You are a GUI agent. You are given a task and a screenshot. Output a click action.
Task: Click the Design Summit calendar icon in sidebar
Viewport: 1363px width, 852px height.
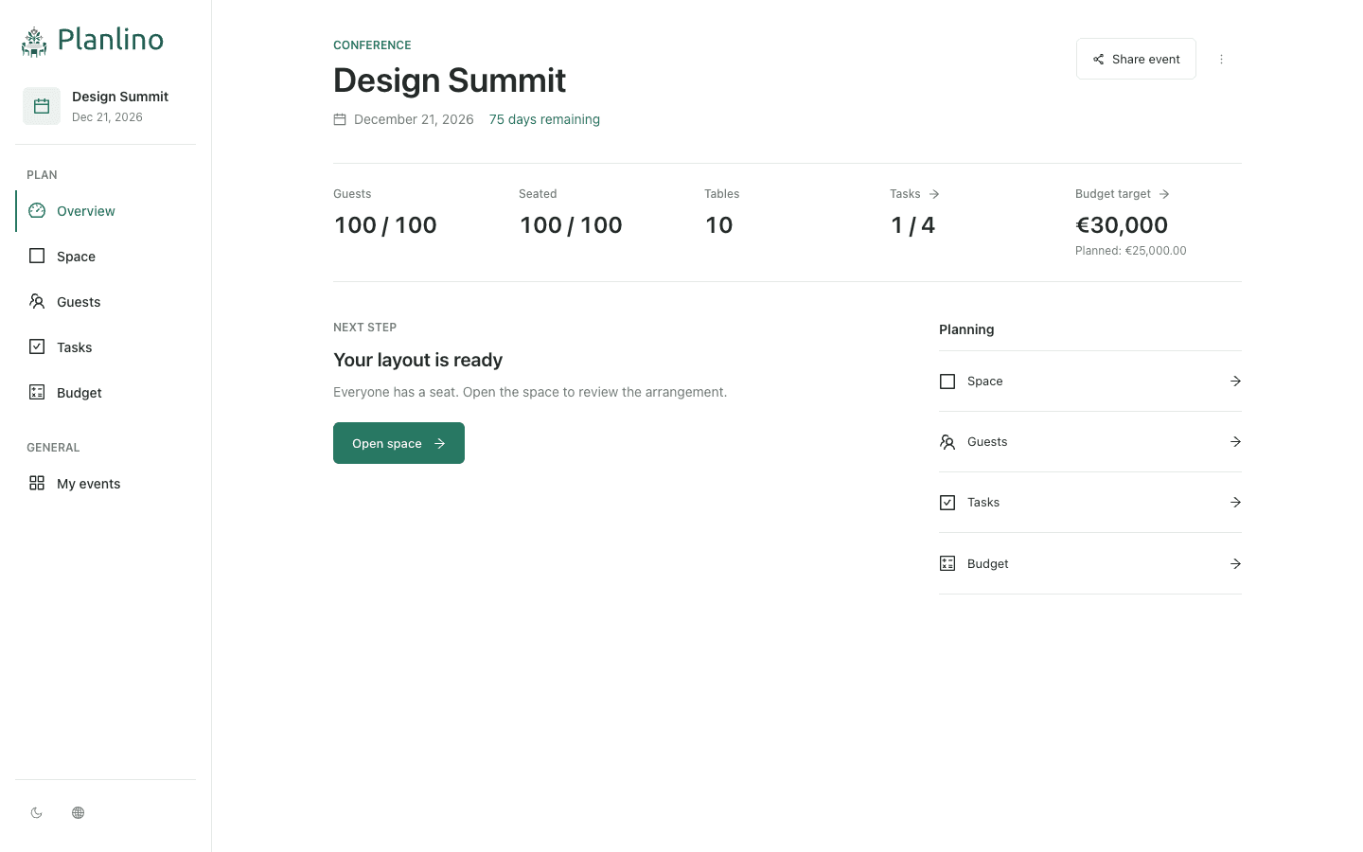click(x=42, y=106)
